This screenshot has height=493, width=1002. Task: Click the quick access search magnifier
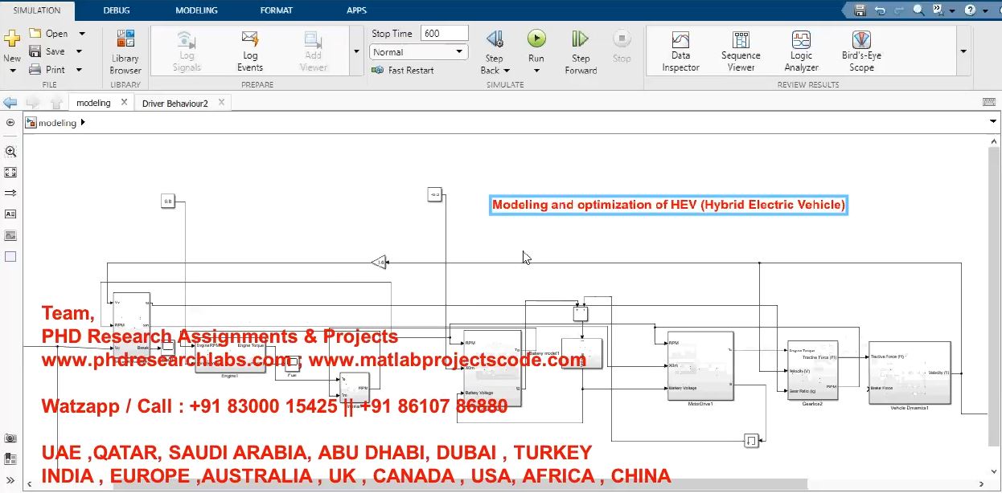(918, 10)
